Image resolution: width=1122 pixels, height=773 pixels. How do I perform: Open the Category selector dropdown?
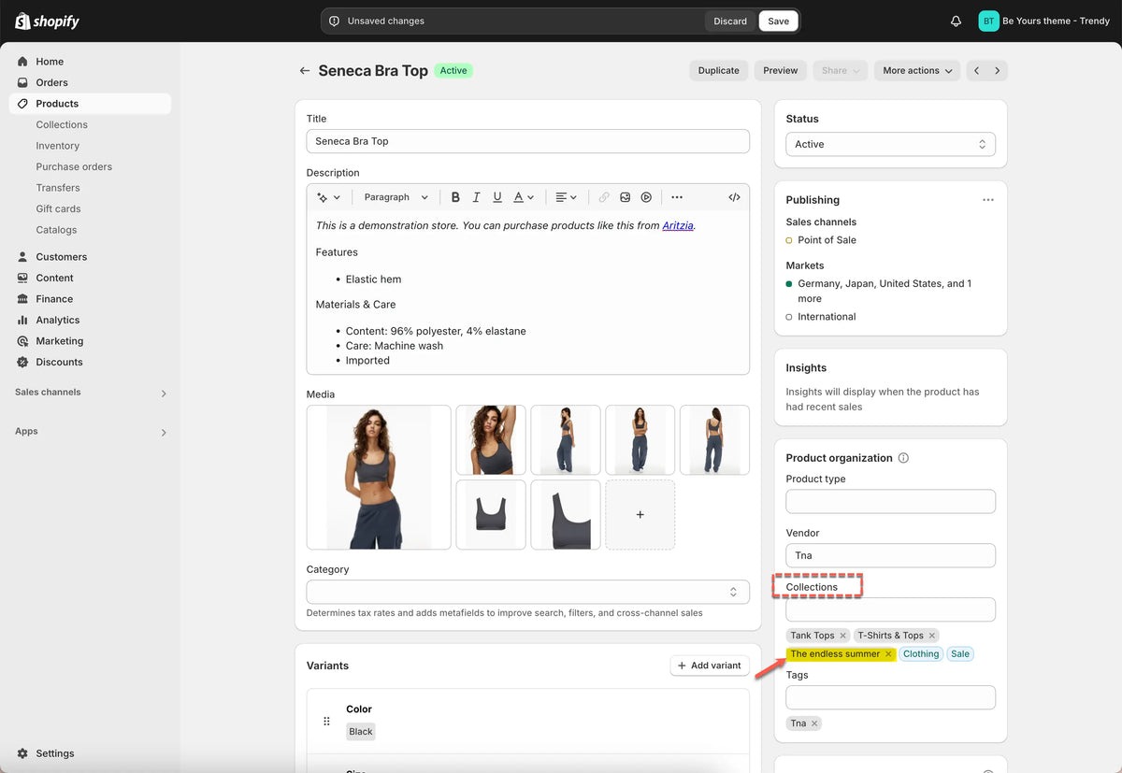(528, 592)
